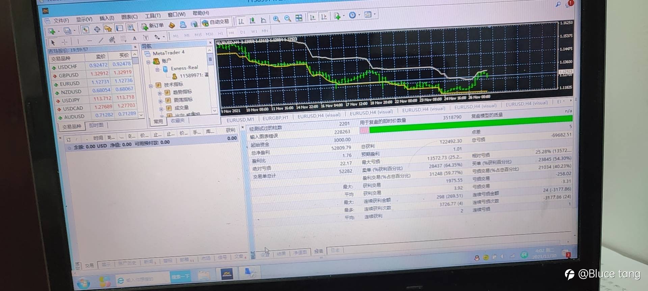Click the MetaEditor book icon
648x291 pixels.
172,25
